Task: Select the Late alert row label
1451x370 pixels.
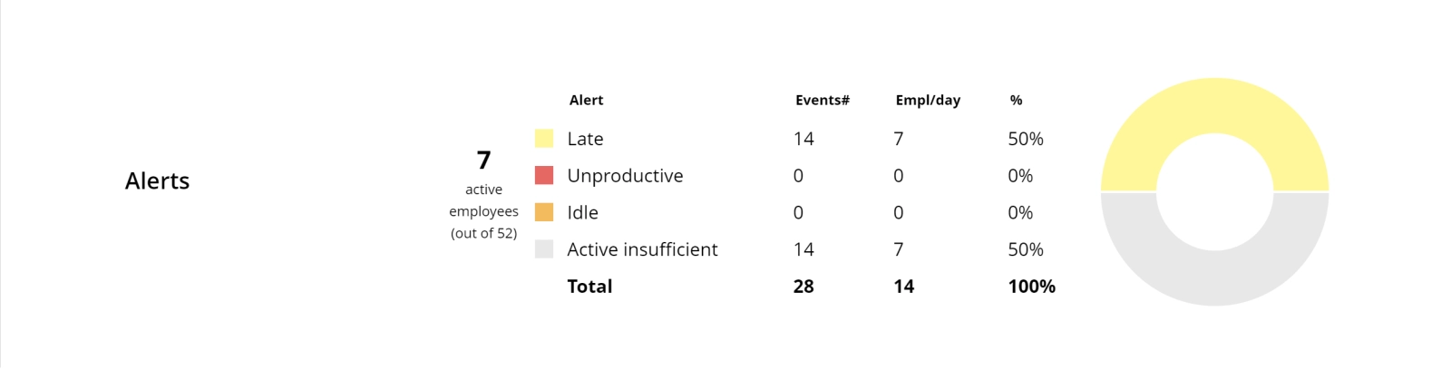Action: tap(585, 139)
